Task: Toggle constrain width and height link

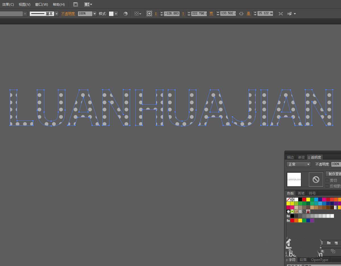Action: pos(241,14)
